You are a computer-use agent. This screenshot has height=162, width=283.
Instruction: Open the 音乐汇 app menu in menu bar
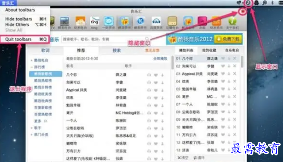pyautogui.click(x=8, y=3)
